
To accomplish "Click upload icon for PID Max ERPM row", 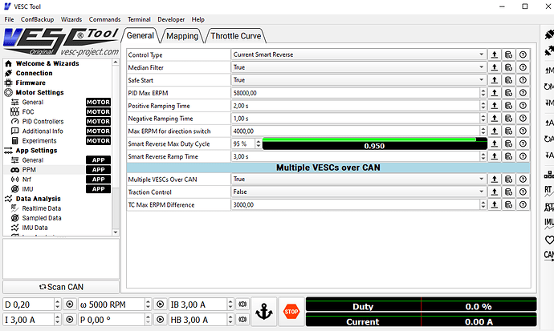I will point(495,93).
